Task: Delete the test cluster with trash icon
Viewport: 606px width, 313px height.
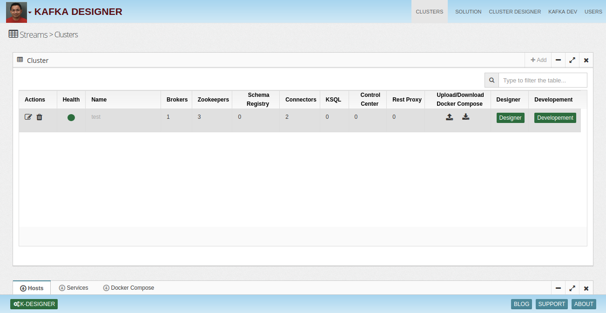Action: coord(40,117)
